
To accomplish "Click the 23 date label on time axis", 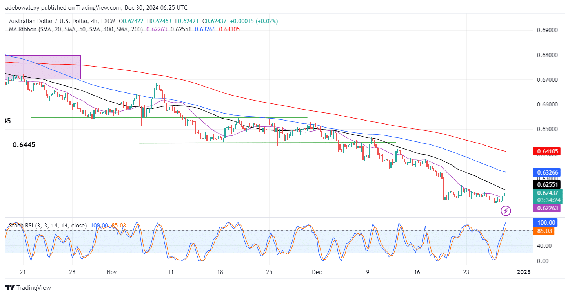I will tap(466, 272).
